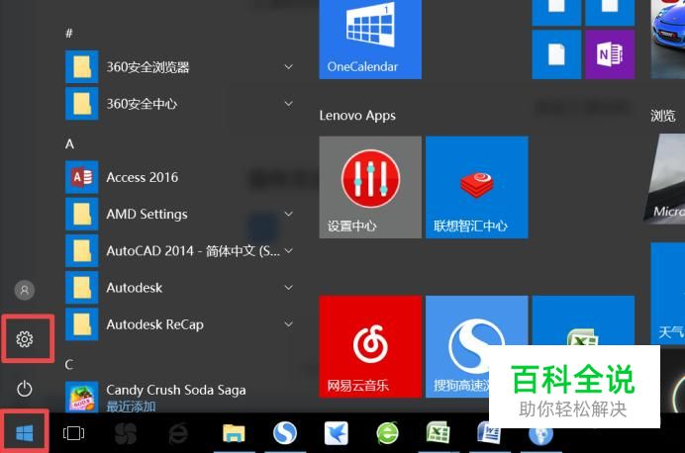Open the weather 天气 tile
685x453 pixels.
[668, 294]
